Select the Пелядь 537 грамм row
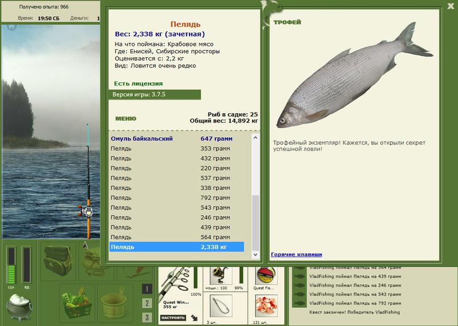 [177, 178]
